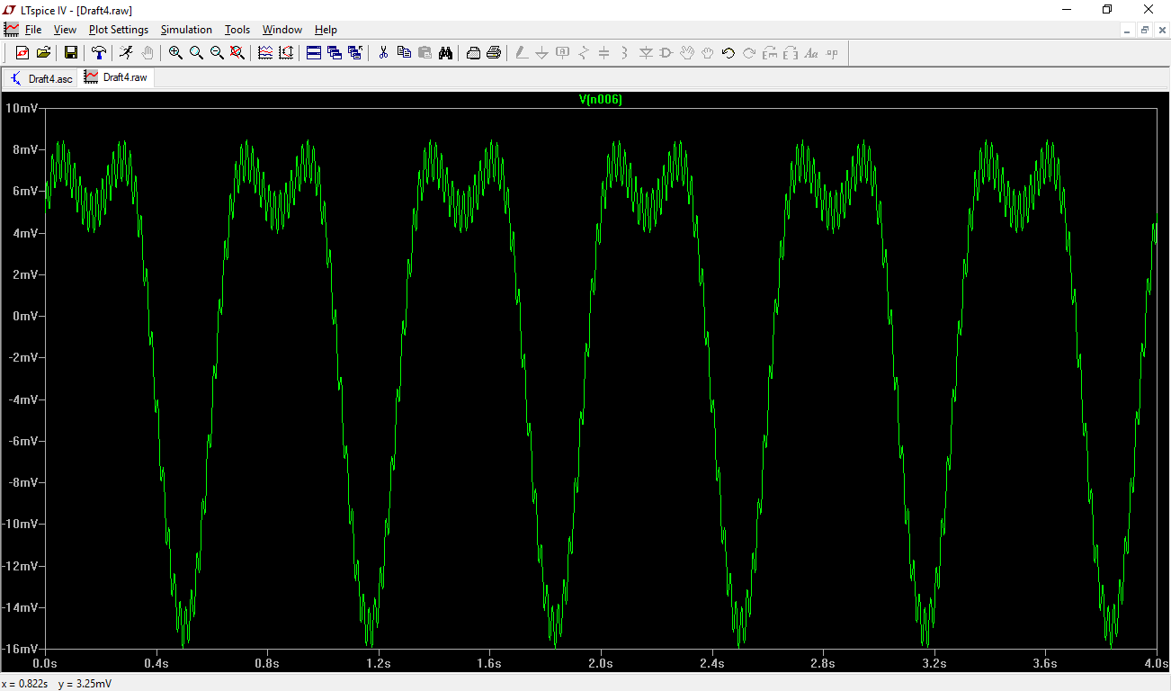Select the Ground symbol tool

tap(542, 53)
